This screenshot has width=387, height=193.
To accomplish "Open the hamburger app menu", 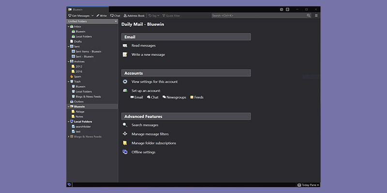I will pyautogui.click(x=316, y=15).
